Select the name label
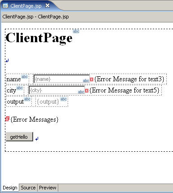The height and width of the screenshot is (193, 173). (x=13, y=79)
